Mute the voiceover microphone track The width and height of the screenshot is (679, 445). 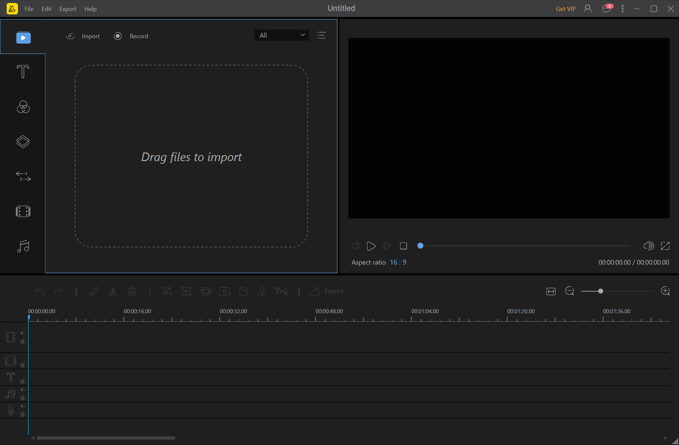pos(23,406)
